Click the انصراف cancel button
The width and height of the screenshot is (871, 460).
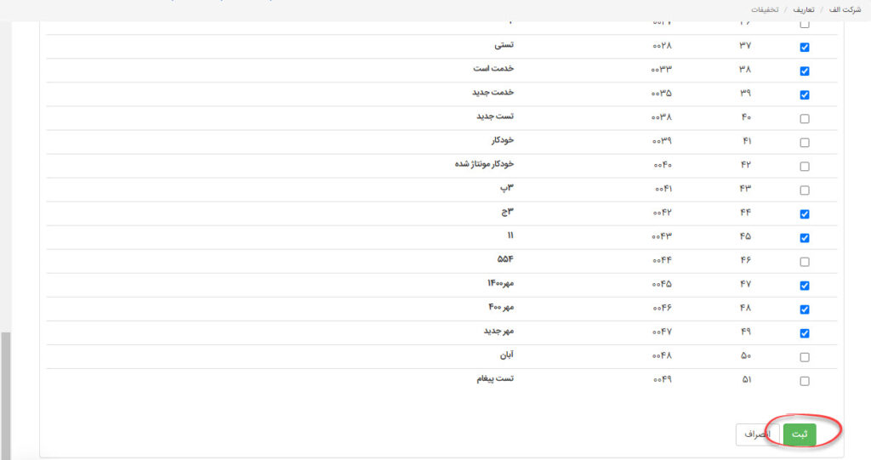point(758,434)
